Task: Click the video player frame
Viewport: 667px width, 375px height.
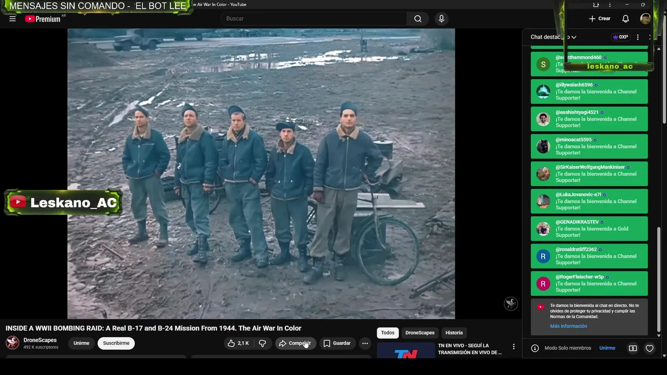Action: click(x=261, y=173)
